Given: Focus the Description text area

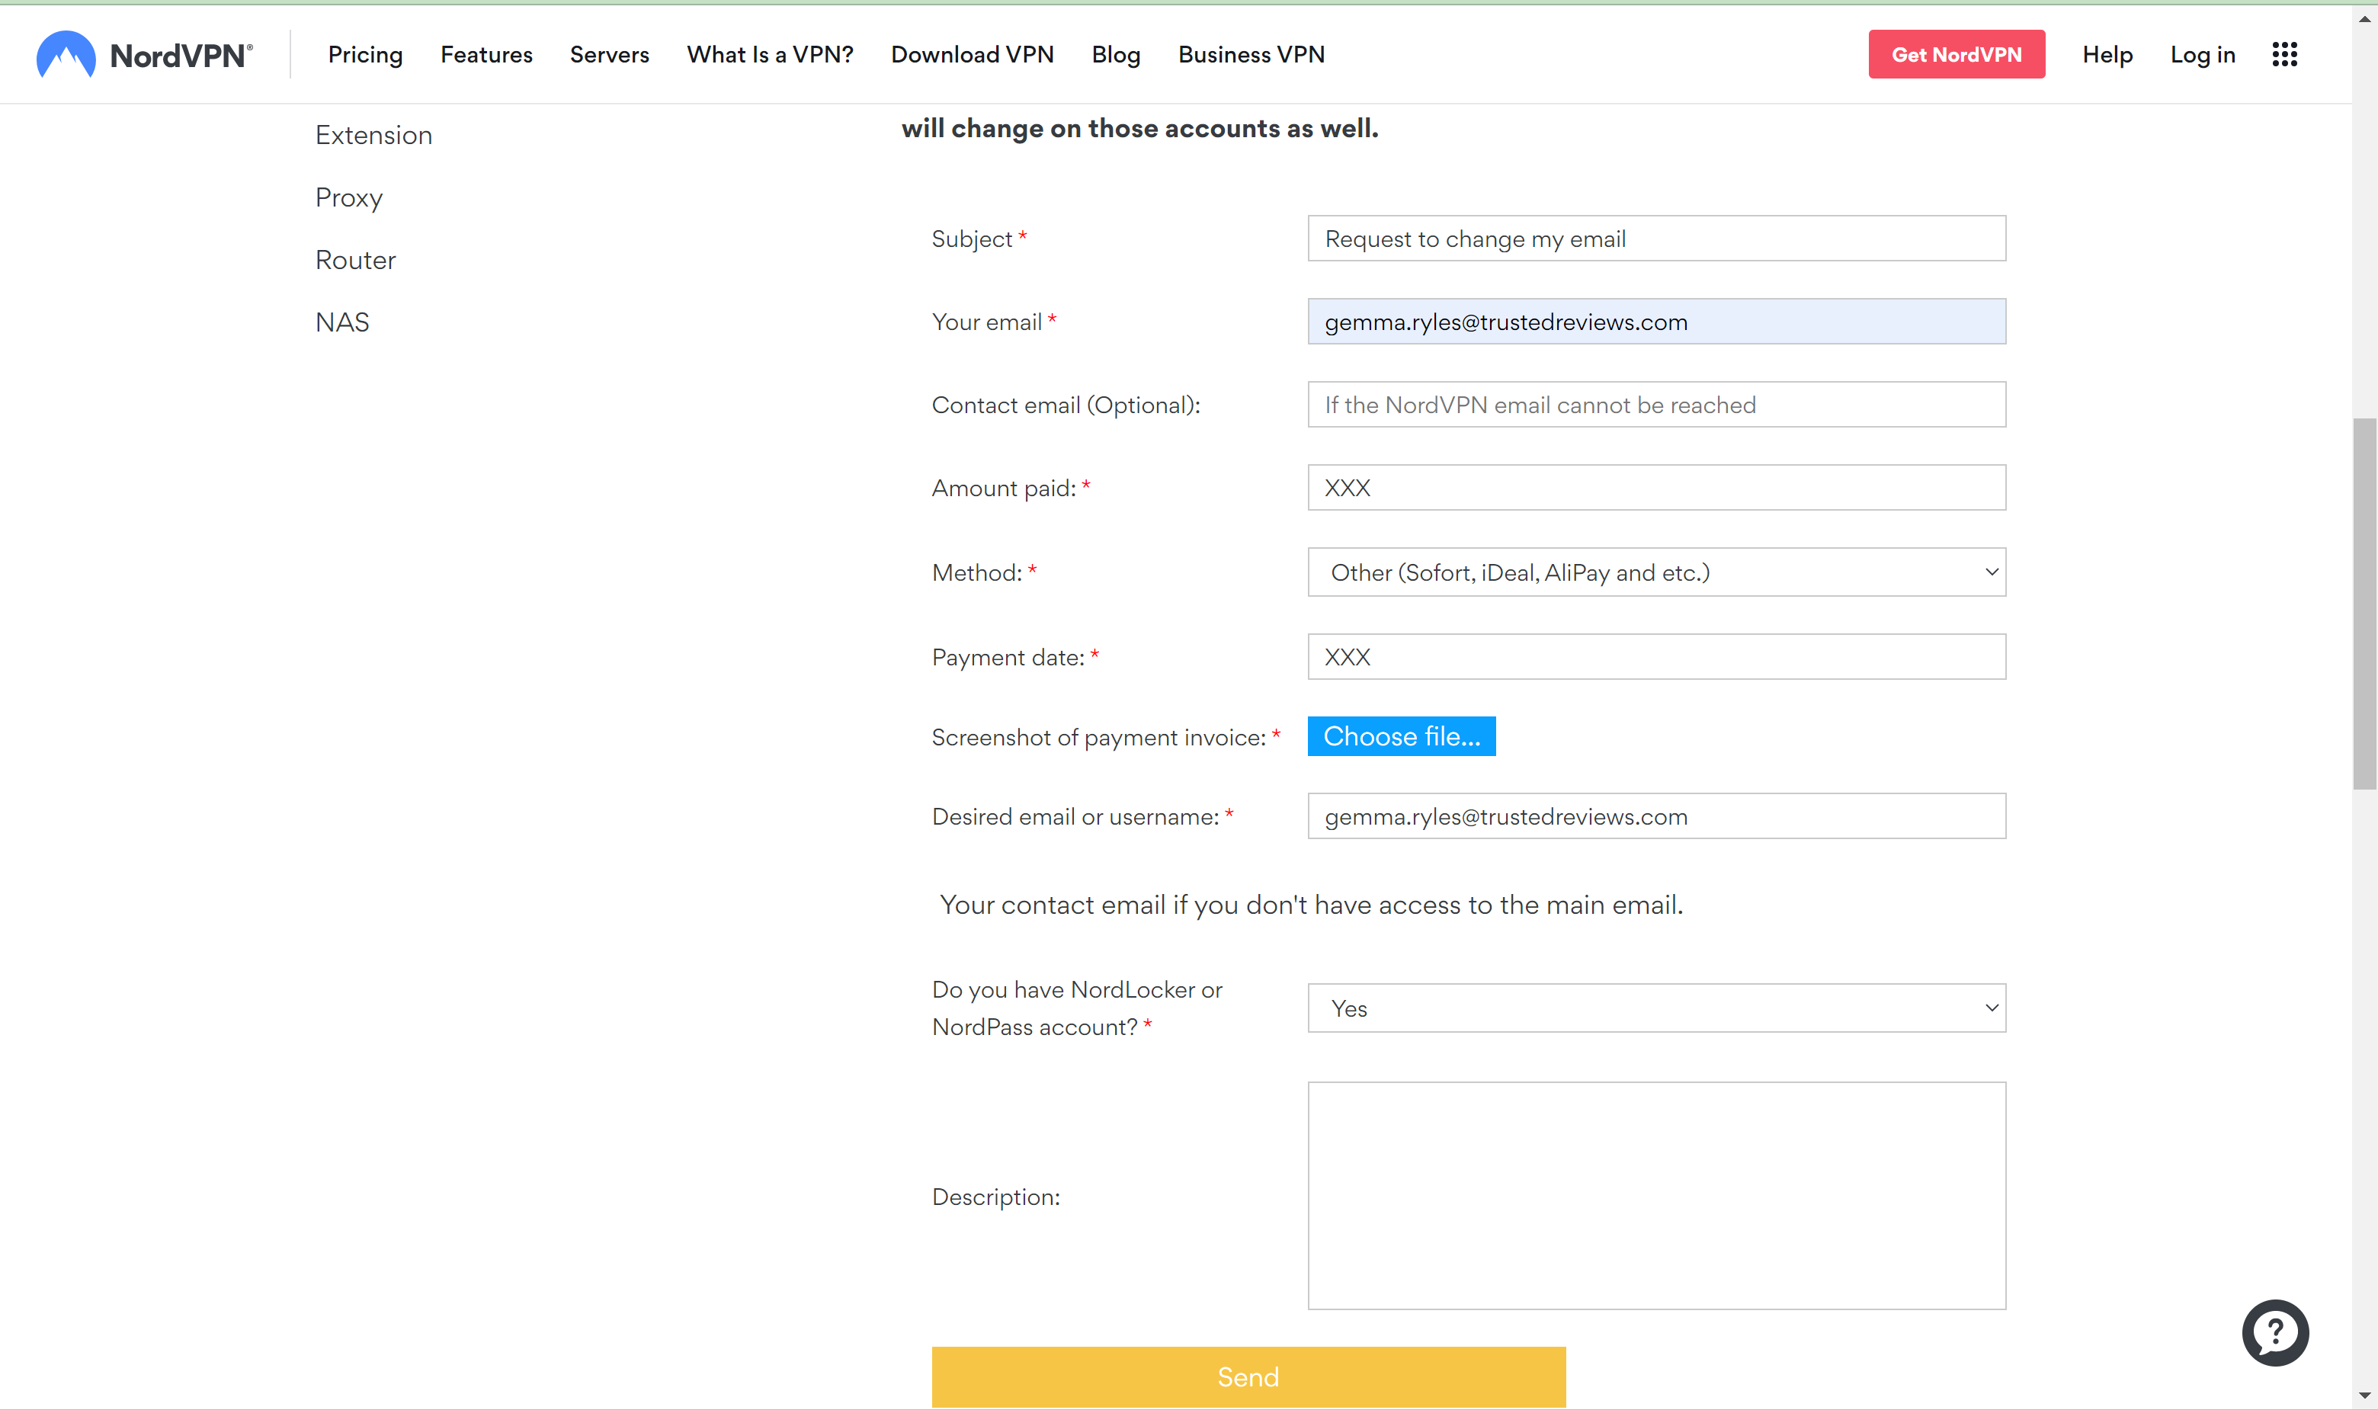Looking at the screenshot, I should click(1657, 1195).
